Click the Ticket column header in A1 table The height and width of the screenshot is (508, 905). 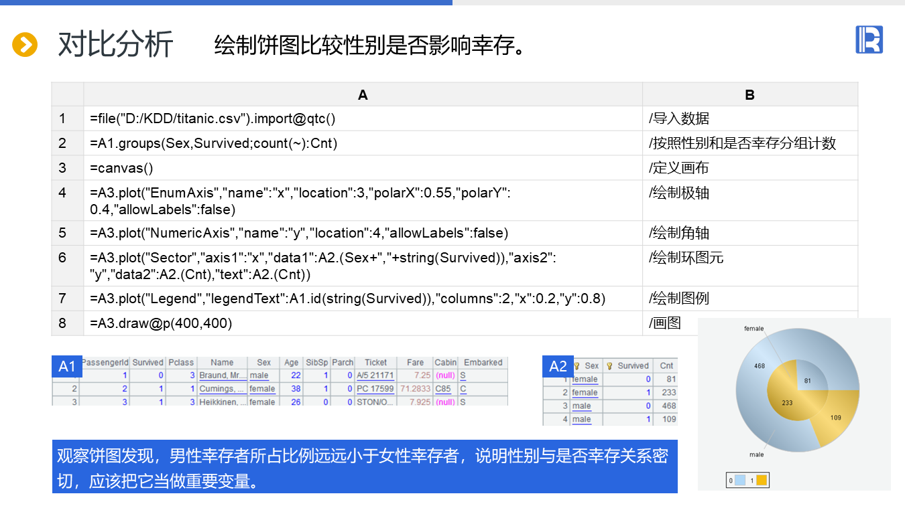(x=375, y=363)
